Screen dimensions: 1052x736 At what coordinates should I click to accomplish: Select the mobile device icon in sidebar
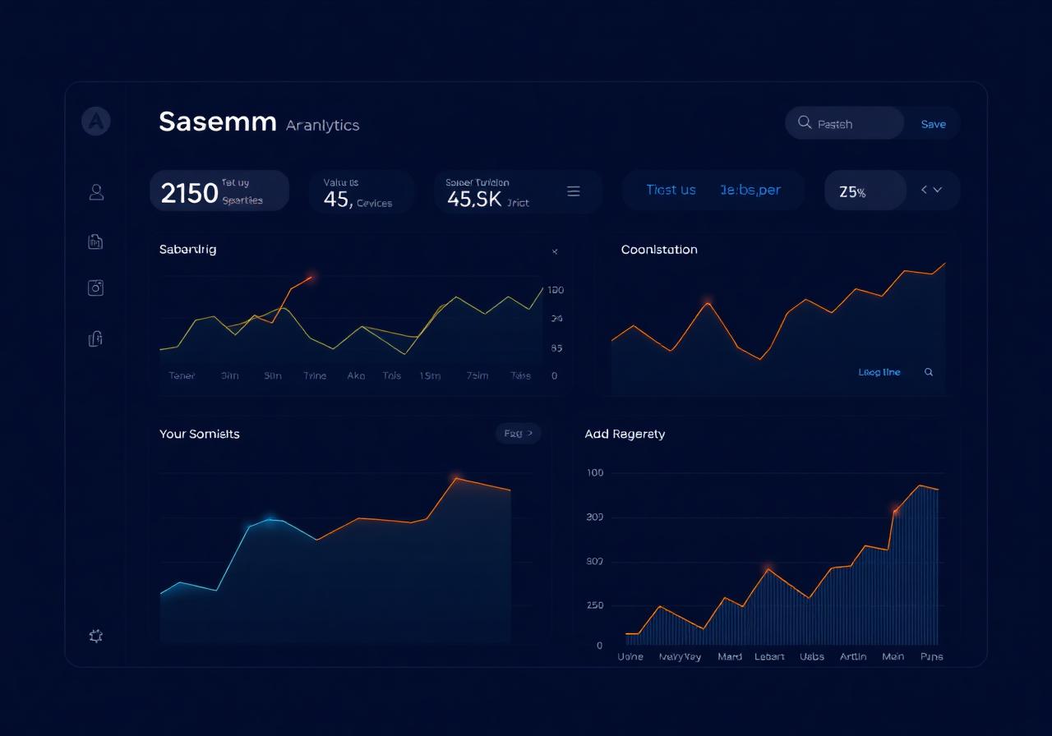[x=95, y=338]
